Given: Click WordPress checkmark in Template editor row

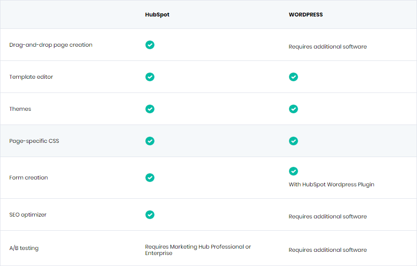Looking at the screenshot, I should (x=294, y=76).
